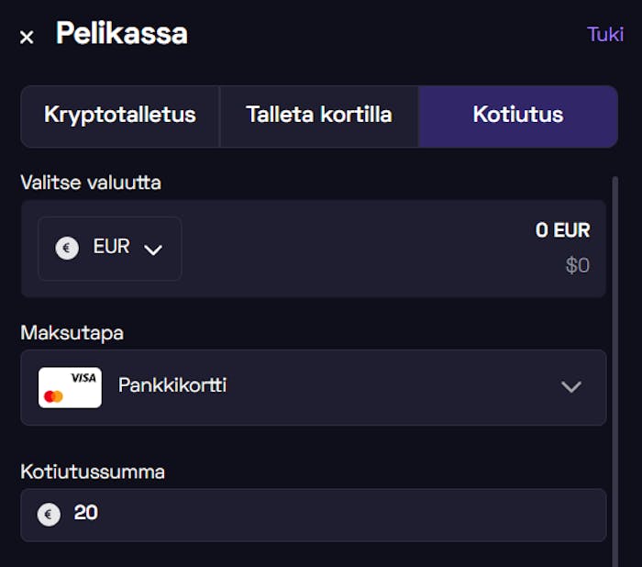Click the Valitse valuutta label
This screenshot has width=642, height=567.
tap(91, 183)
